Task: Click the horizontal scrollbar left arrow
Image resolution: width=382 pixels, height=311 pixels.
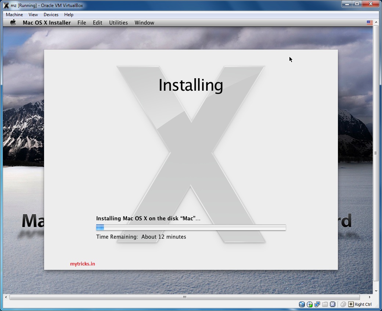Action: click(x=6, y=297)
